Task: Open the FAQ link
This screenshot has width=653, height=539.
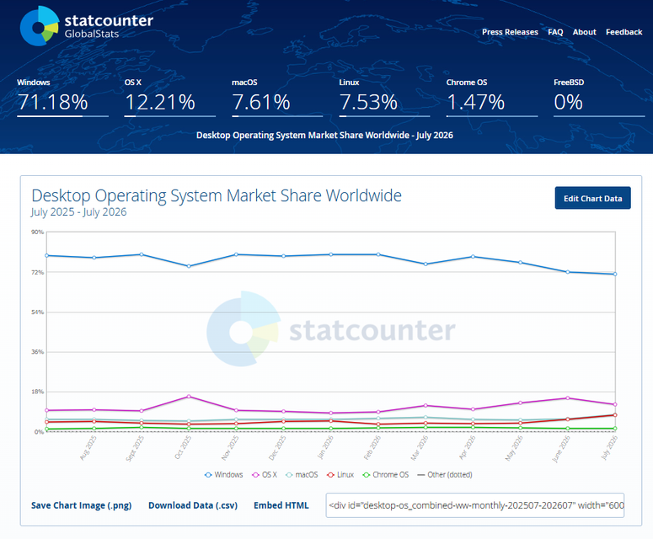Action: (x=555, y=32)
